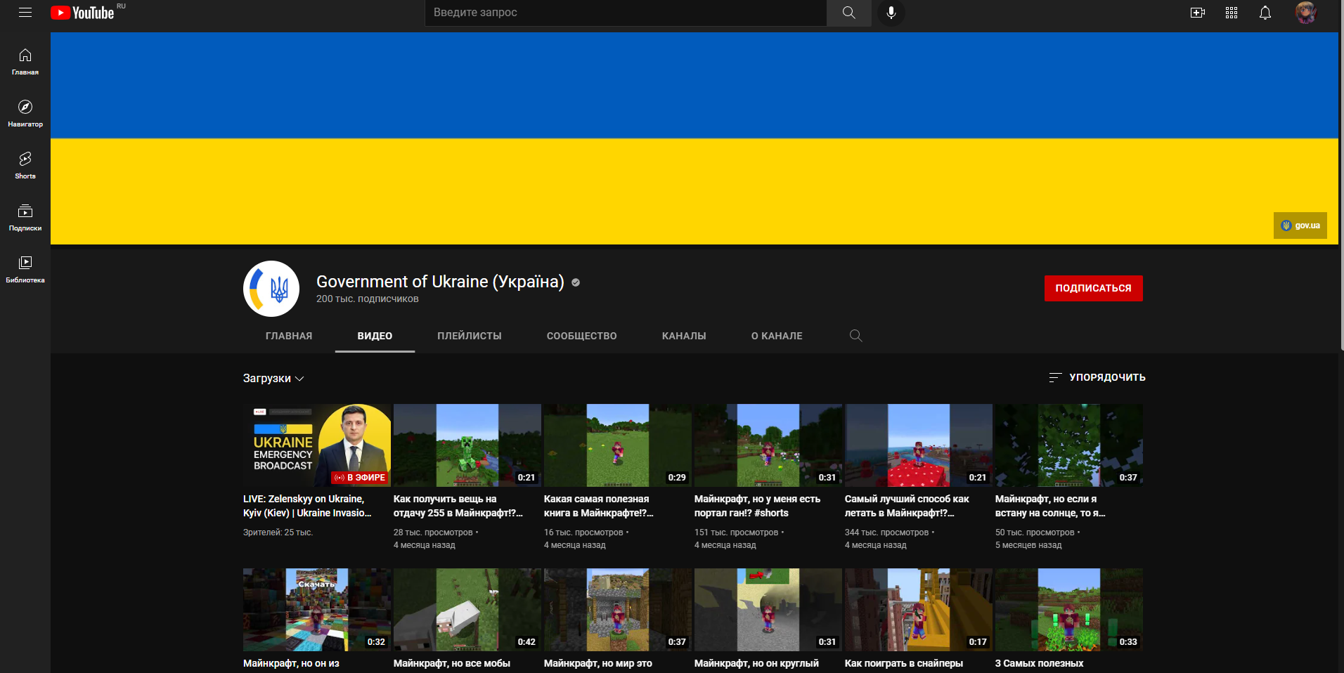Open 'Самый лучший способ как летать' title
1344x673 pixels.
907,506
